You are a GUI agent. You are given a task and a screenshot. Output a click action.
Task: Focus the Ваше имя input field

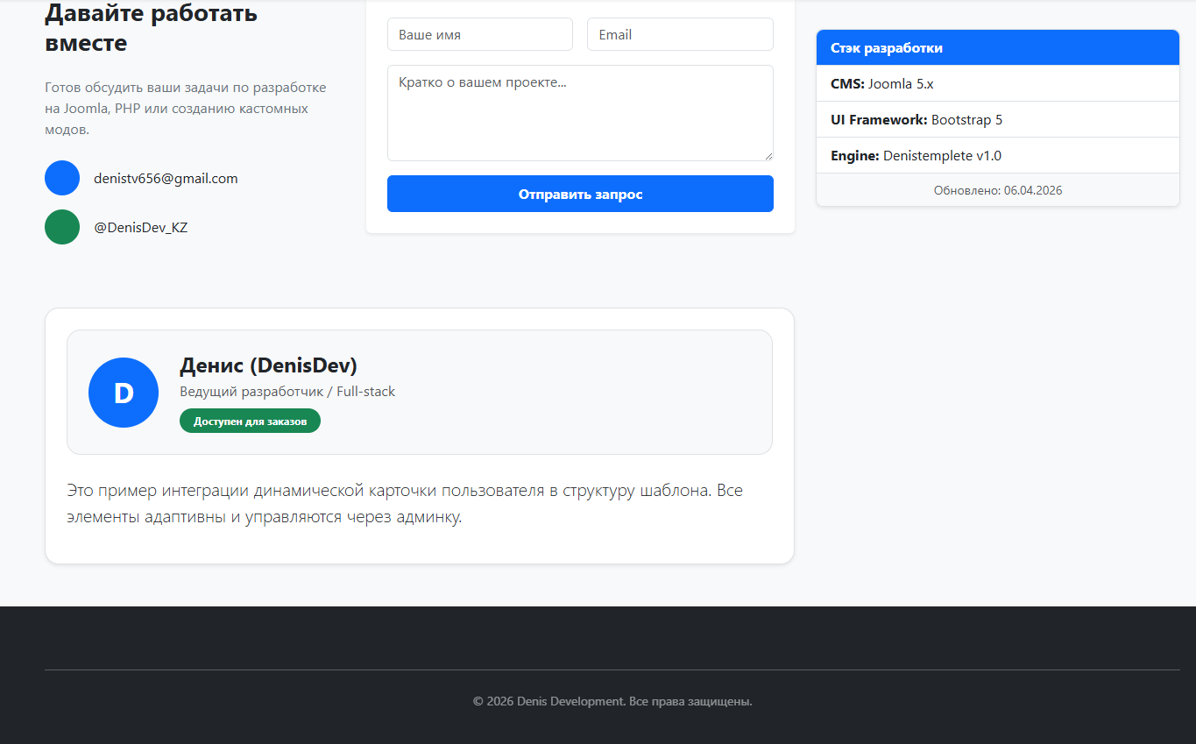pos(480,34)
